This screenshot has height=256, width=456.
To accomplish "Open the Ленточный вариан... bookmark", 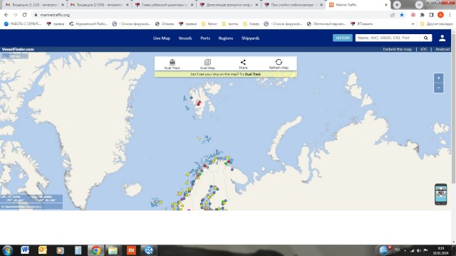I will (326, 23).
